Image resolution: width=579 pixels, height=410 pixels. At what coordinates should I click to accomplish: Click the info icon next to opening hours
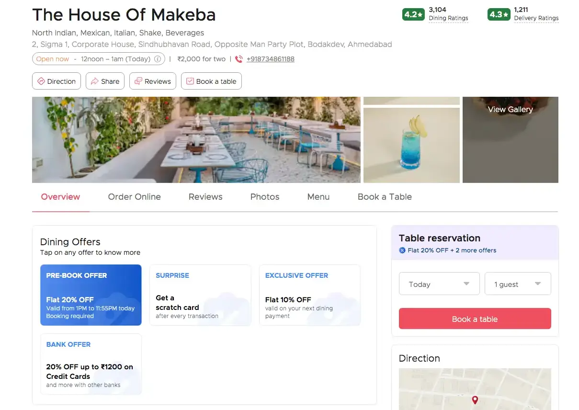157,59
